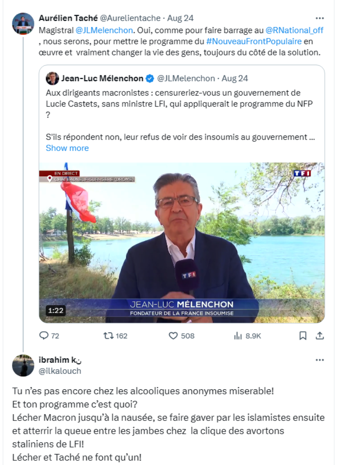Screen dimensions: 350x465
Task: Open more options on Aurélien Taché's tweet
Action: [319, 18]
